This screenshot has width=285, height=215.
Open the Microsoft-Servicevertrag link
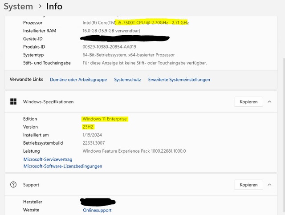(48, 159)
